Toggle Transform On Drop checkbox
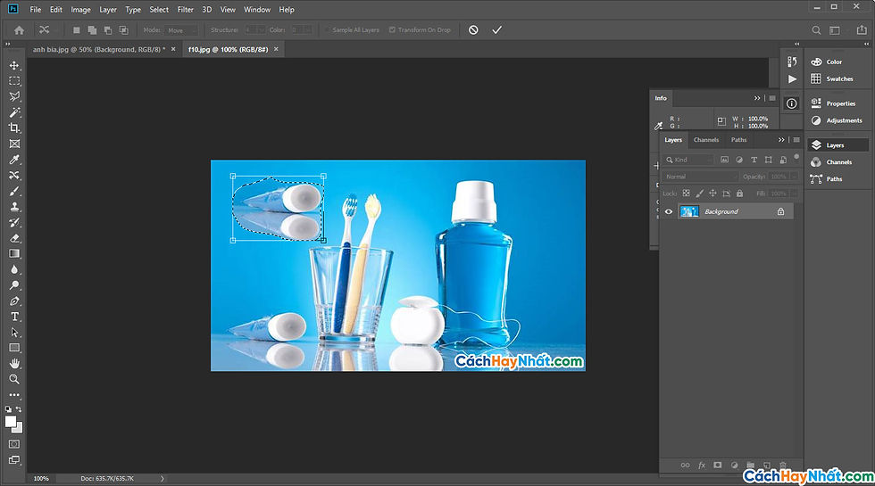Viewport: 875px width, 486px height. point(392,30)
